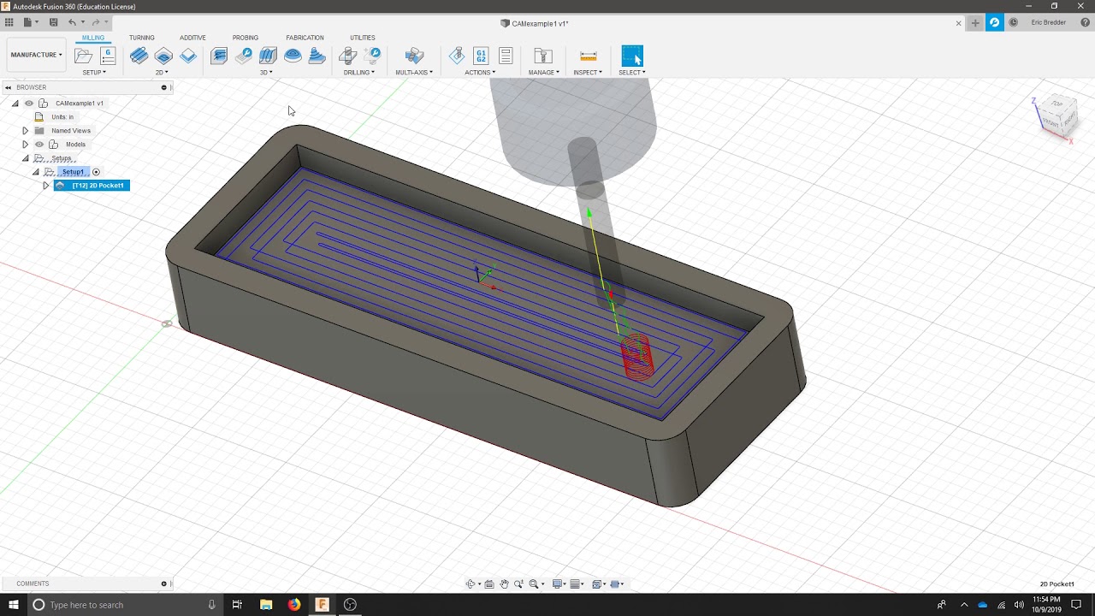Expand the MANAGE panel dropdown
This screenshot has height=616, width=1095.
544,73
